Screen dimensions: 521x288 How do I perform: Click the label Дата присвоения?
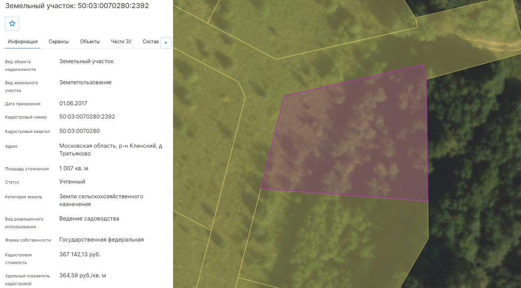pyautogui.click(x=23, y=104)
